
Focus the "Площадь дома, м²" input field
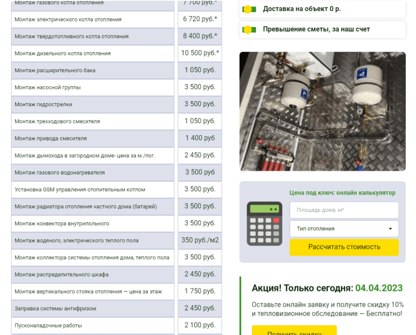click(x=344, y=210)
